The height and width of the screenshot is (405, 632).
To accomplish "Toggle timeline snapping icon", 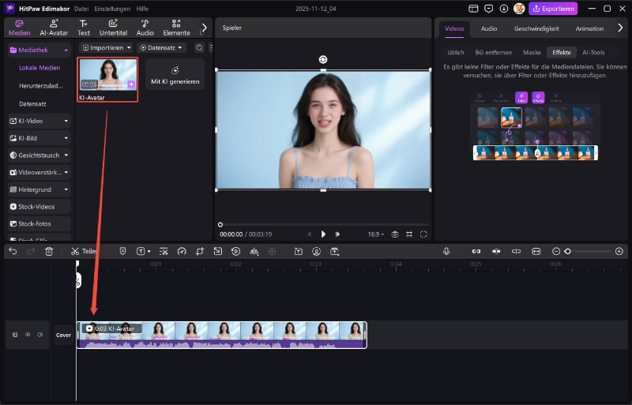I will 496,252.
